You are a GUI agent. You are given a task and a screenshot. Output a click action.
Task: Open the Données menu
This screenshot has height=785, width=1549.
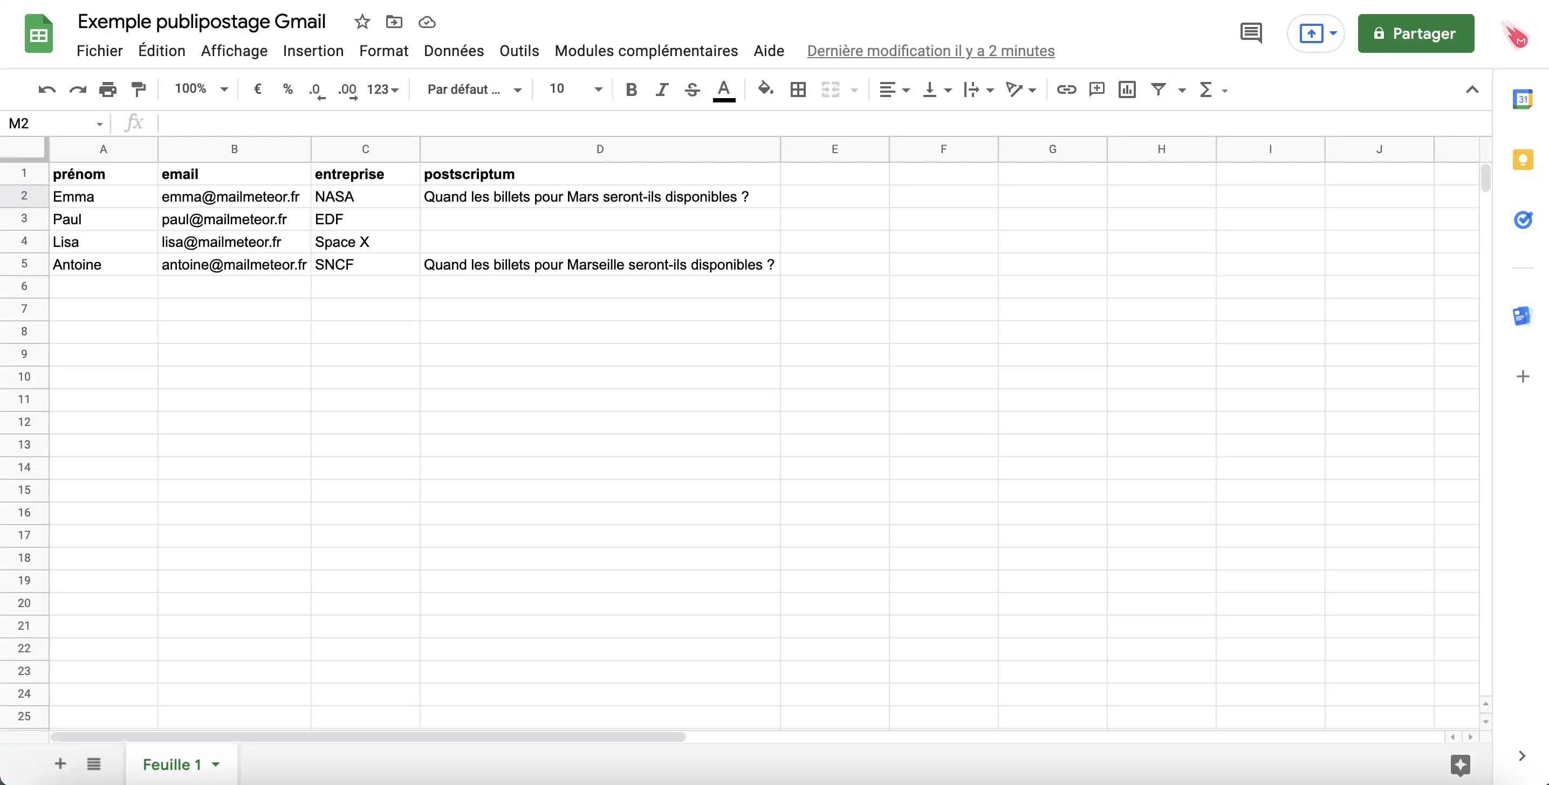pyautogui.click(x=454, y=51)
